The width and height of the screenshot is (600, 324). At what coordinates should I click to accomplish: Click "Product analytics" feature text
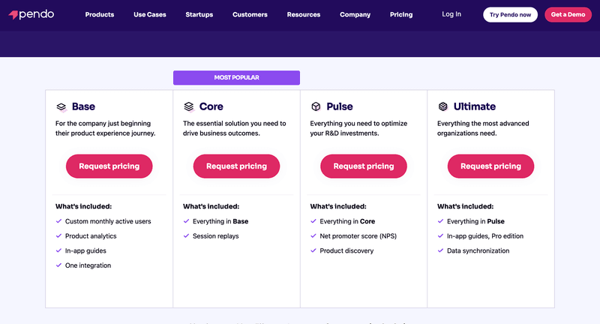click(x=91, y=236)
